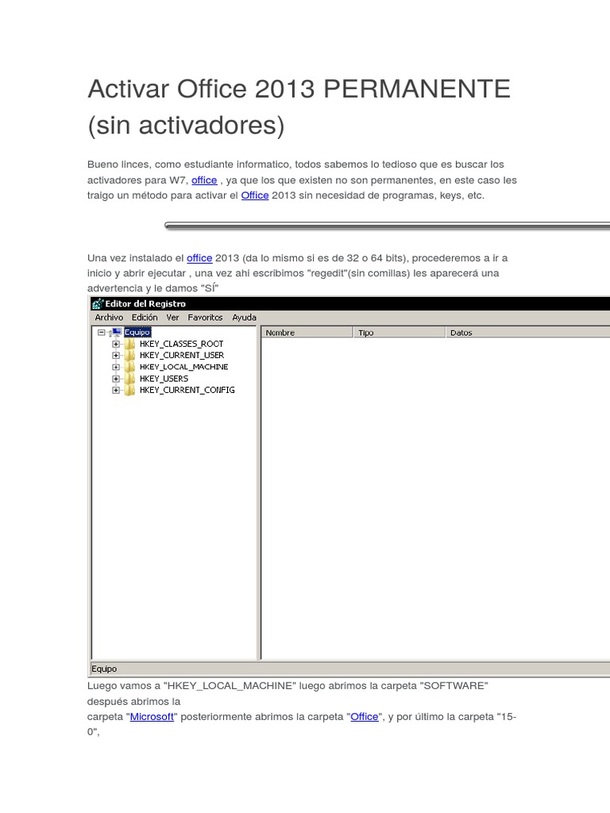610x813 pixels.
Task: Open the Archivo menu
Action: [109, 318]
